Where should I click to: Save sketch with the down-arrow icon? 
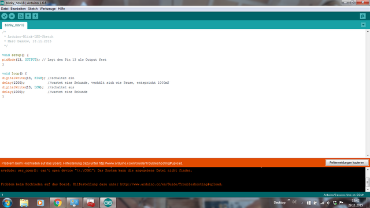pyautogui.click(x=35, y=16)
